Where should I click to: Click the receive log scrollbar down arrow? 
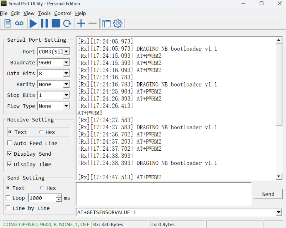[x=279, y=176]
